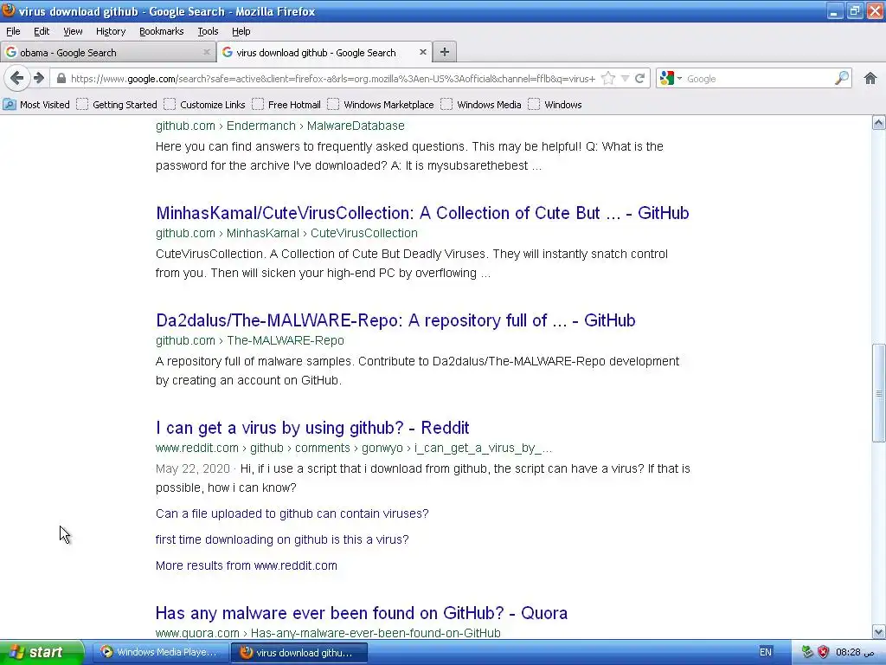886x665 pixels.
Task: Open MinhasKamal/CuteVirusCollection result link
Action: (x=422, y=213)
